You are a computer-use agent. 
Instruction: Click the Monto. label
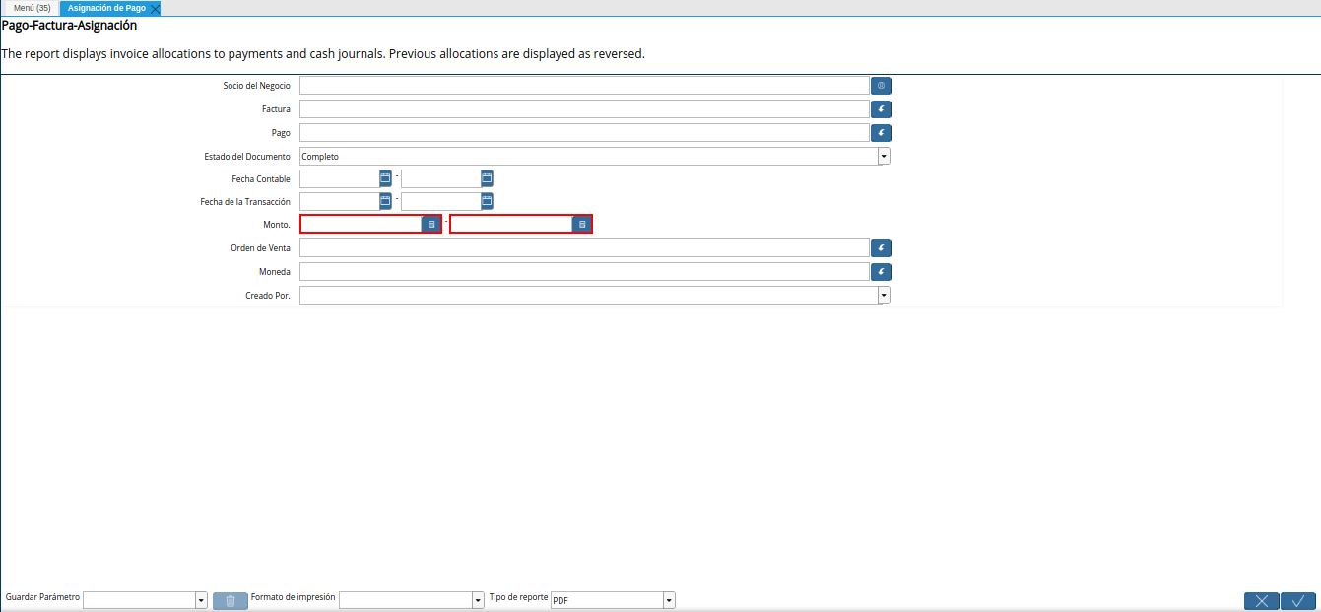(277, 225)
